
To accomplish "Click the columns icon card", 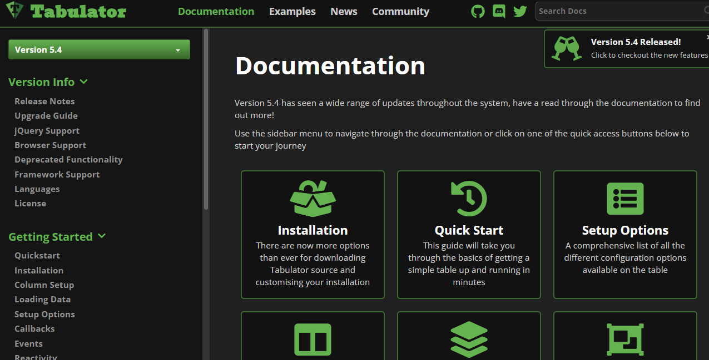I will pyautogui.click(x=313, y=336).
